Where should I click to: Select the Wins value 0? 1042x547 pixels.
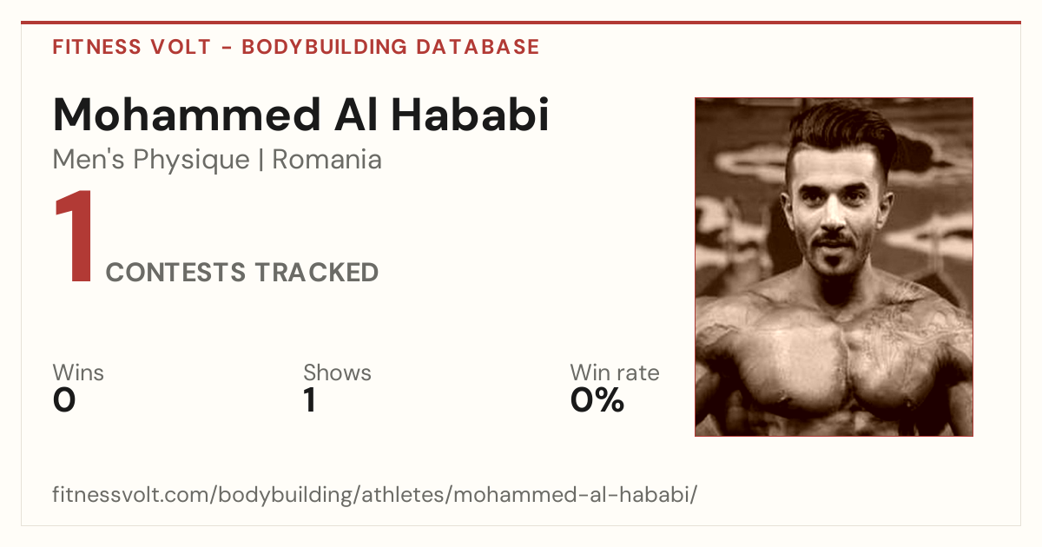64,400
